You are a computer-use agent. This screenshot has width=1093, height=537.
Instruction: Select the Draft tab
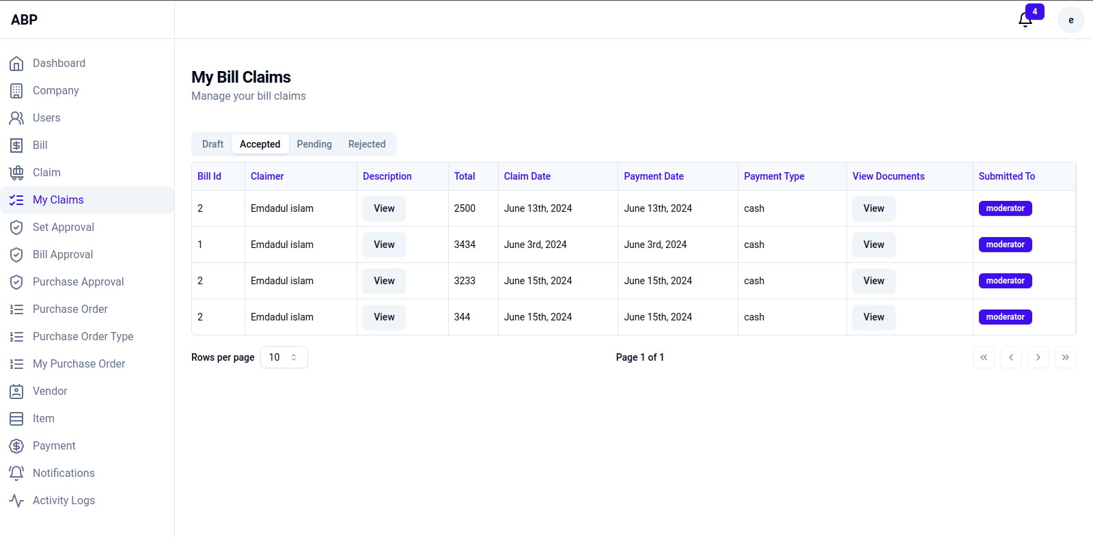pos(212,144)
